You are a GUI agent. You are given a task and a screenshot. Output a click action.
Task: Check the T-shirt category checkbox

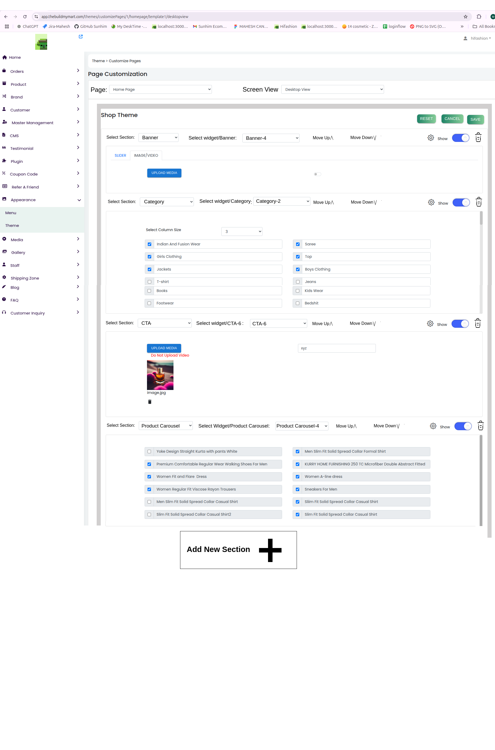(149, 282)
